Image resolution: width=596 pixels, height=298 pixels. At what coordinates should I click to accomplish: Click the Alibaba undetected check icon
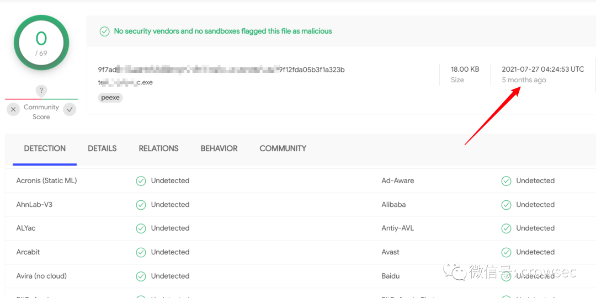pos(506,205)
